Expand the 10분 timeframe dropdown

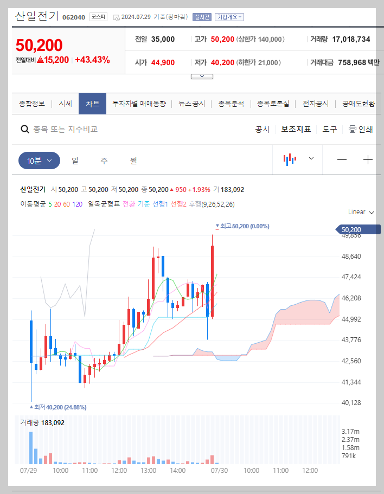[39, 159]
